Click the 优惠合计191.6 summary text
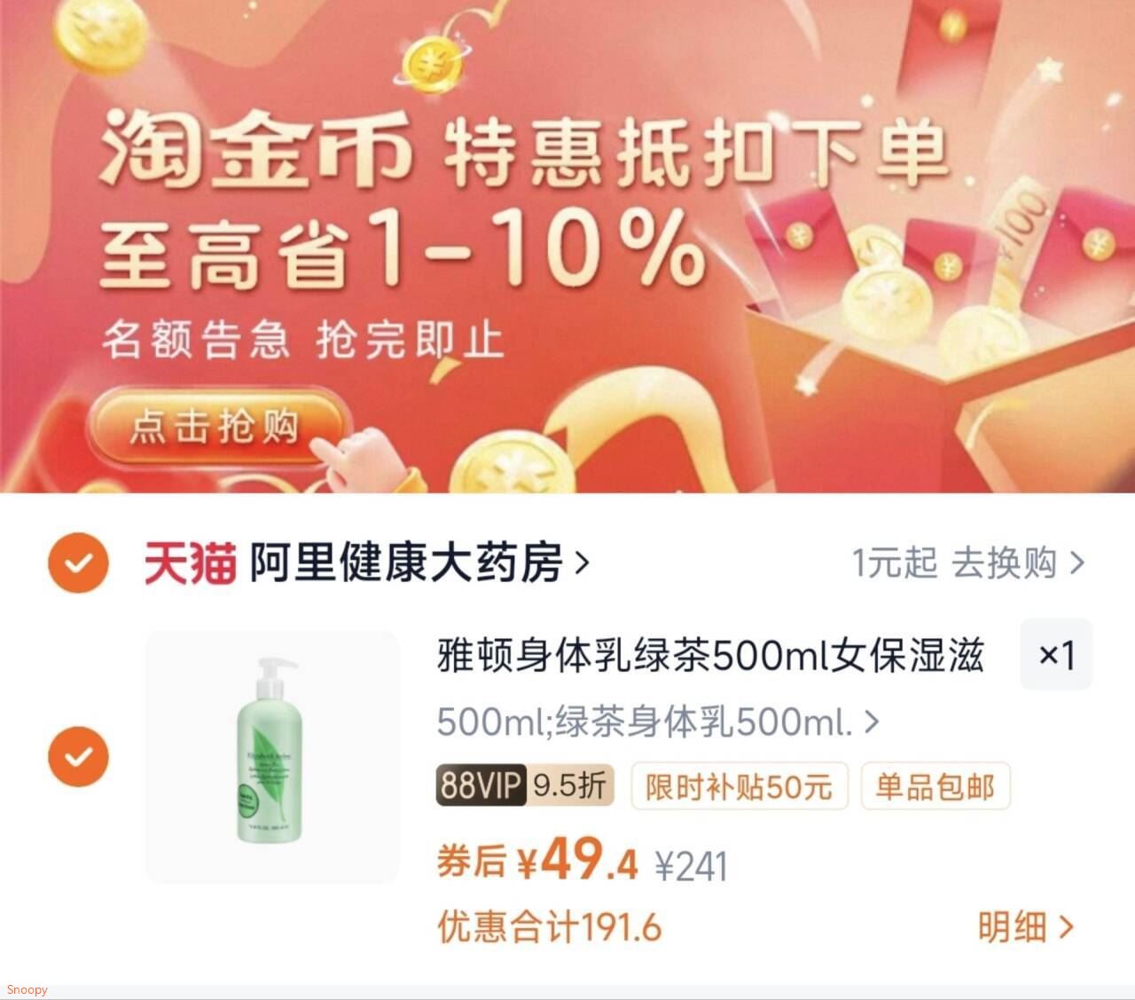 click(550, 927)
